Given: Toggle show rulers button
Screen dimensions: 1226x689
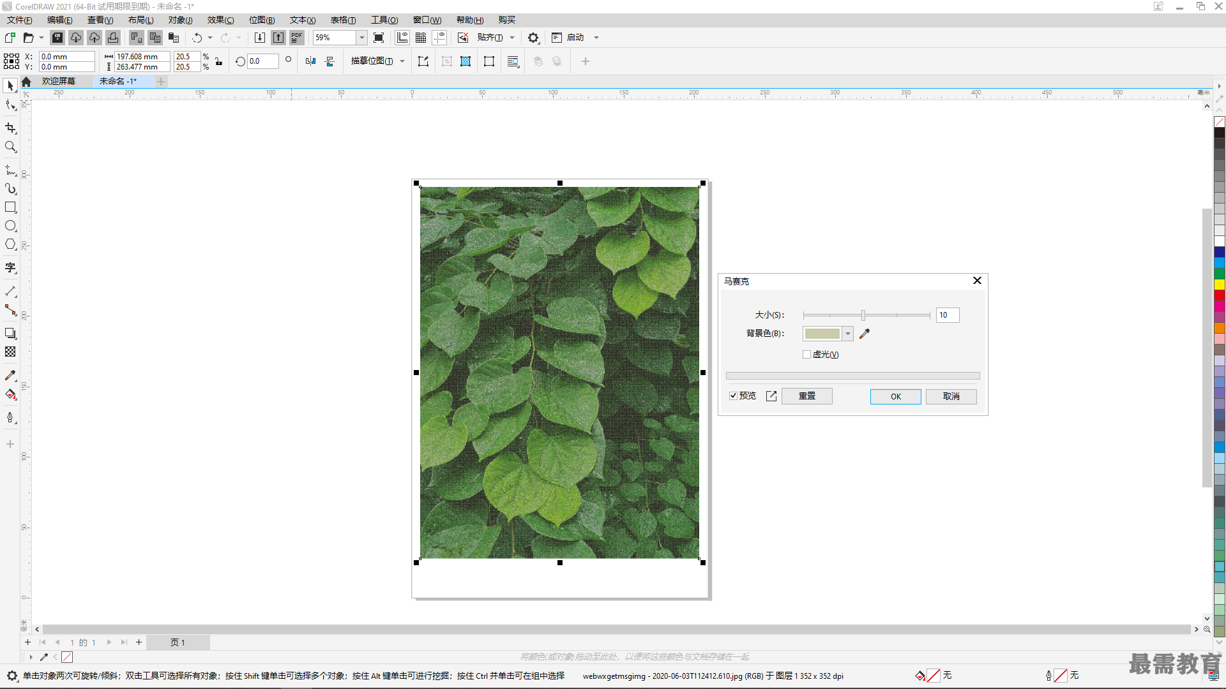Looking at the screenshot, I should [402, 38].
